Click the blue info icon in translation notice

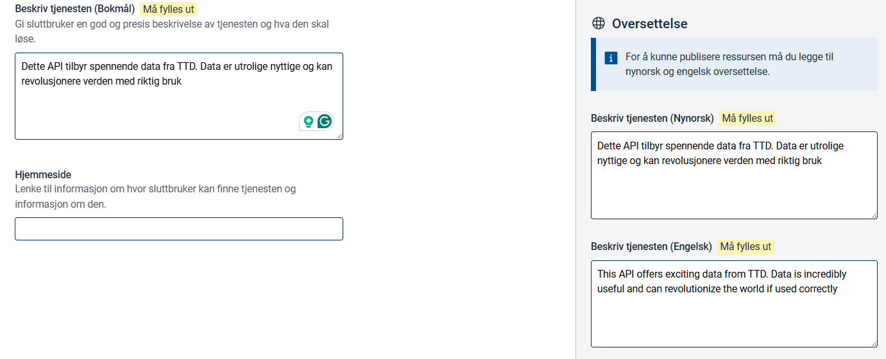pyautogui.click(x=611, y=58)
